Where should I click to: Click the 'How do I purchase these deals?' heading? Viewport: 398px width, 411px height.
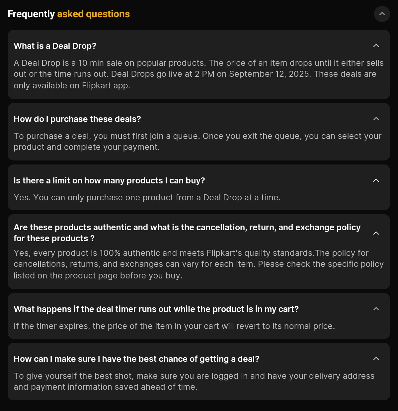point(77,119)
